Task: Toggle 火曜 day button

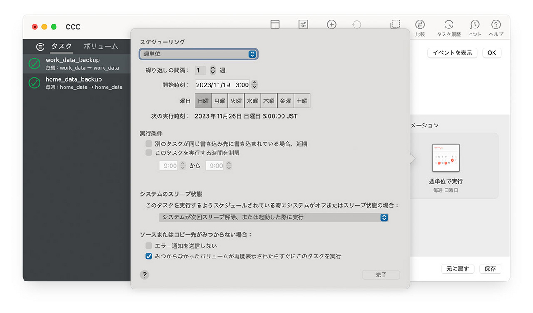Action: [x=236, y=101]
